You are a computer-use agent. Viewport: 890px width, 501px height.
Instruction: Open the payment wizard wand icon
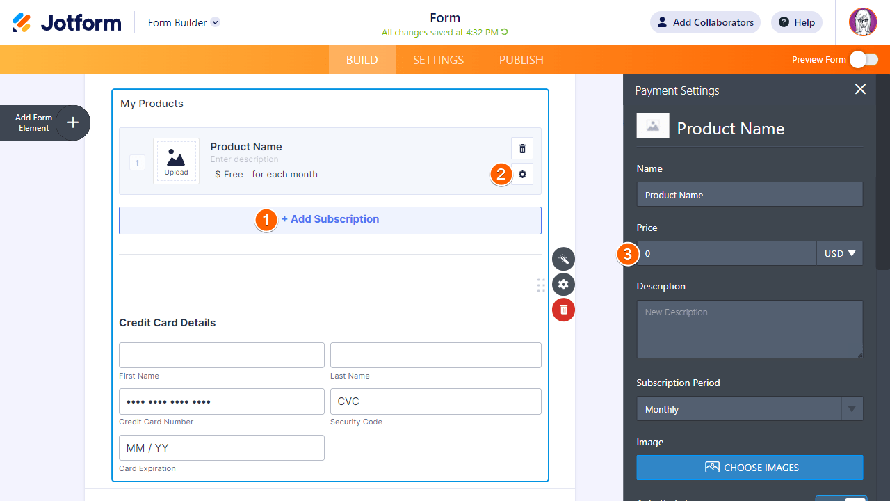pyautogui.click(x=564, y=259)
